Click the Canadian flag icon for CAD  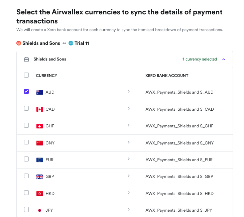[x=39, y=109]
